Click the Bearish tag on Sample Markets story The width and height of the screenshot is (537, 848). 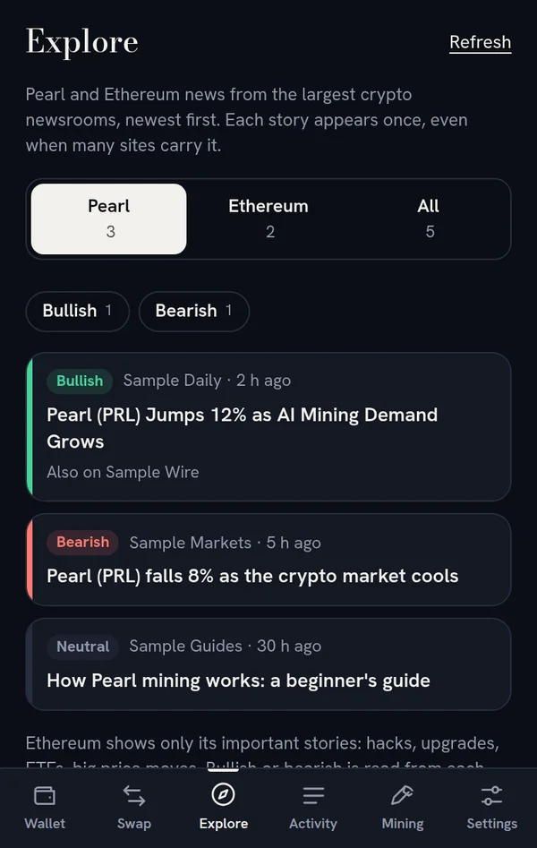tap(82, 543)
